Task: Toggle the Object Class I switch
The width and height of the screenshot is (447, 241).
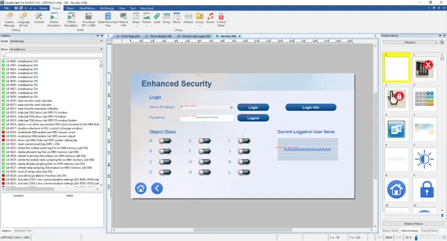Action: pos(244,141)
